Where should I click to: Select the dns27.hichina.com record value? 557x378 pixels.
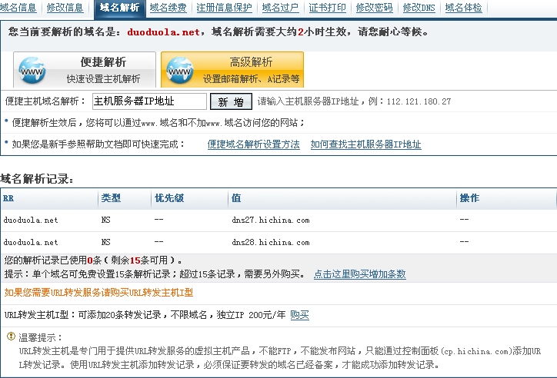271,220
